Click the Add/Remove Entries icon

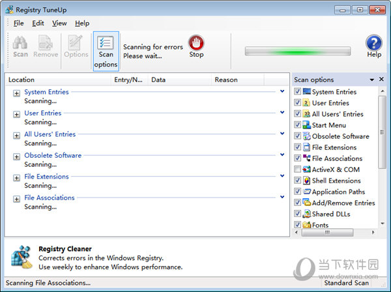pyautogui.click(x=306, y=203)
